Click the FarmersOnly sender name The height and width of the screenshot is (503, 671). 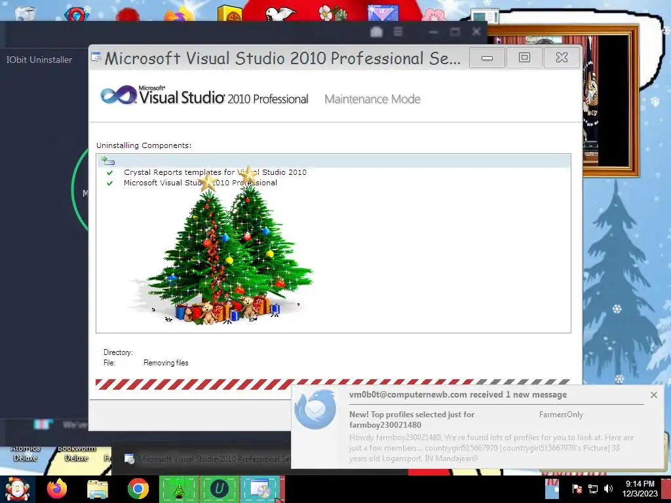pos(561,415)
